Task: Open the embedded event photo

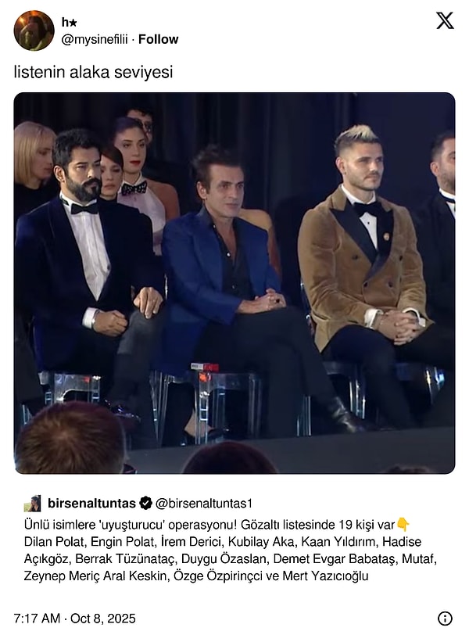Action: (234, 283)
